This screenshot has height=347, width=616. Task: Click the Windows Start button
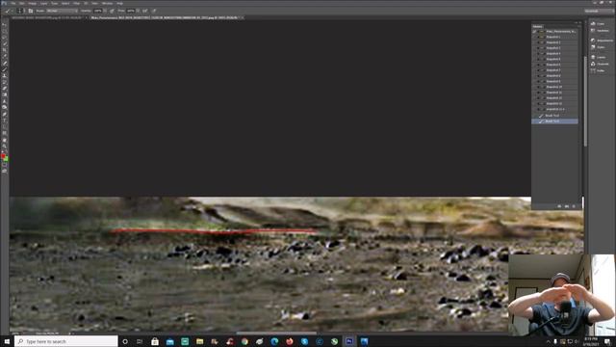tap(7, 341)
